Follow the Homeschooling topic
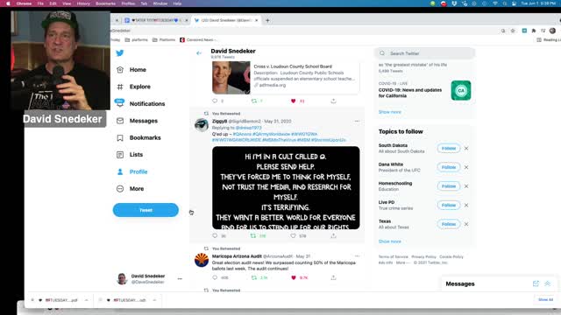The height and width of the screenshot is (315, 561). (448, 186)
